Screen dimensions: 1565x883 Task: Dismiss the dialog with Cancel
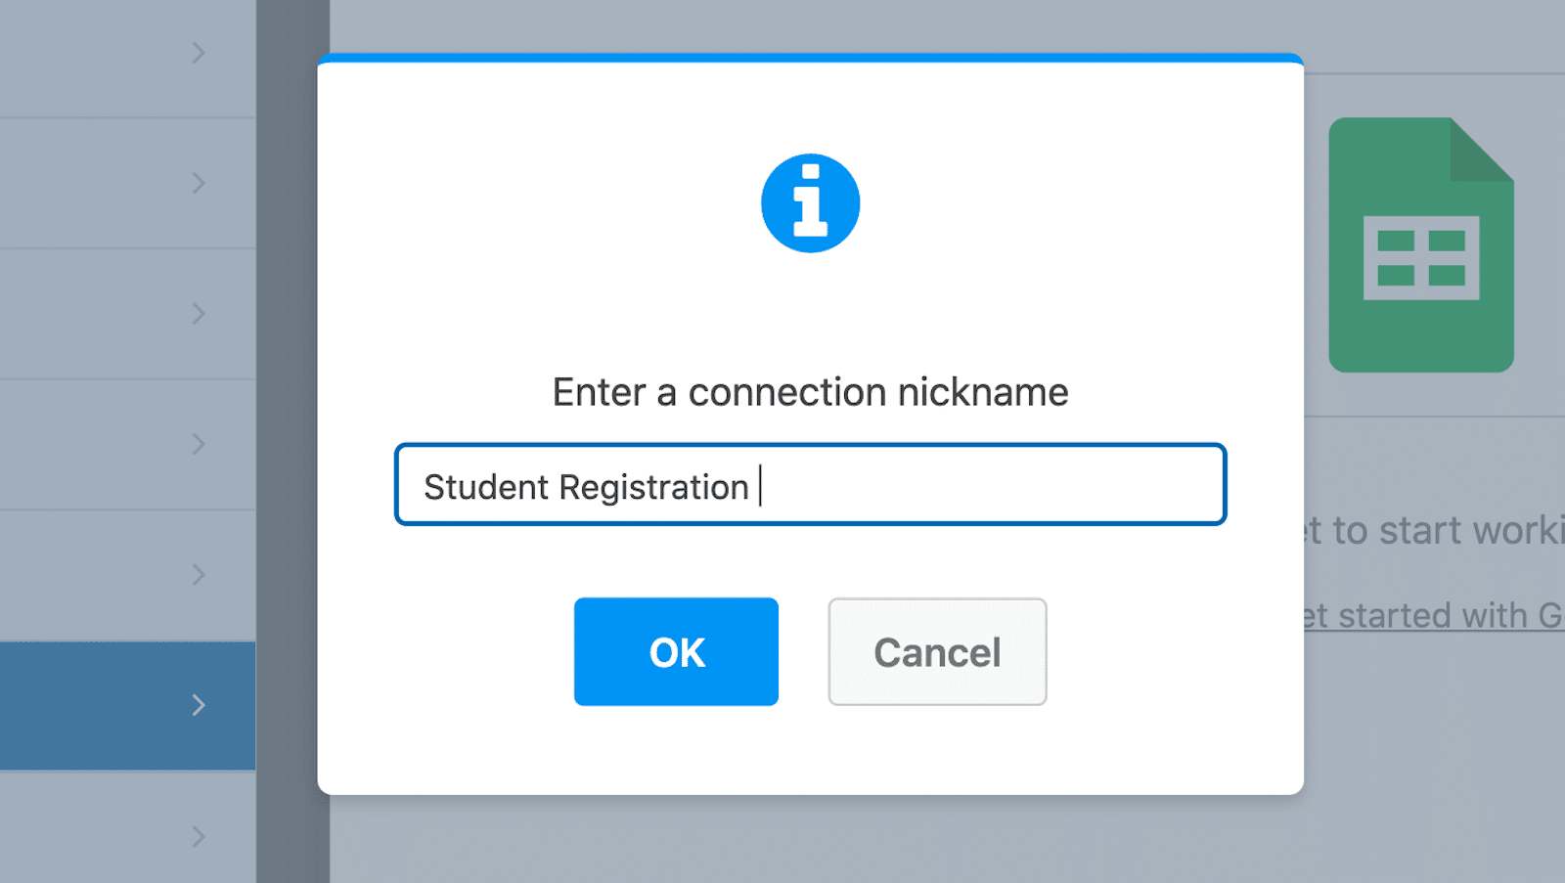pyautogui.click(x=937, y=651)
